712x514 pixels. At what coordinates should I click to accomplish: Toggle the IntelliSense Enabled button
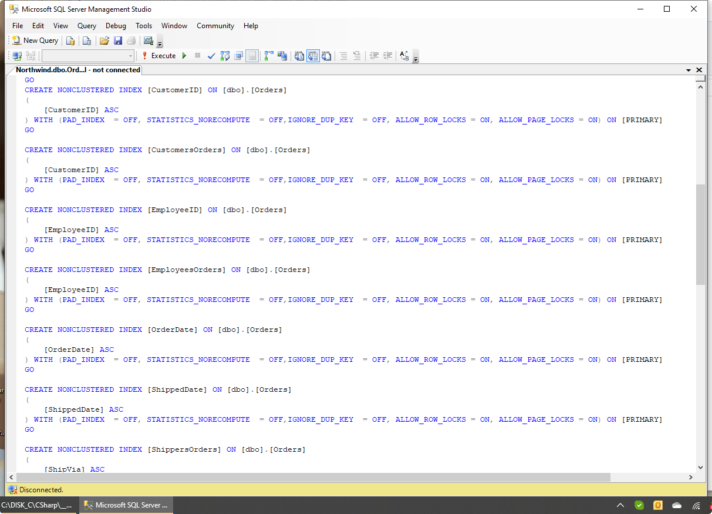coord(252,56)
